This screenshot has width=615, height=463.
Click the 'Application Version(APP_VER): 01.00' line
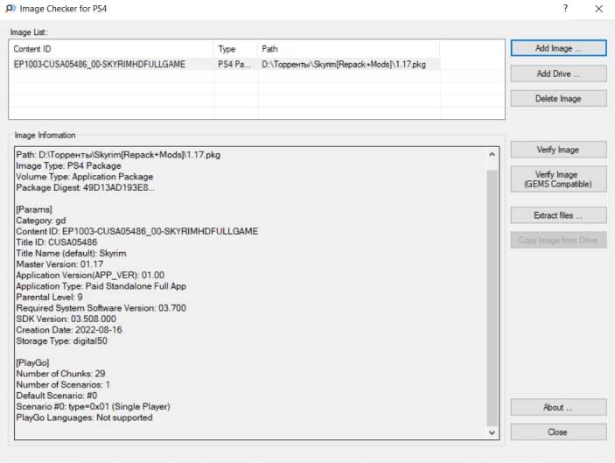click(90, 275)
